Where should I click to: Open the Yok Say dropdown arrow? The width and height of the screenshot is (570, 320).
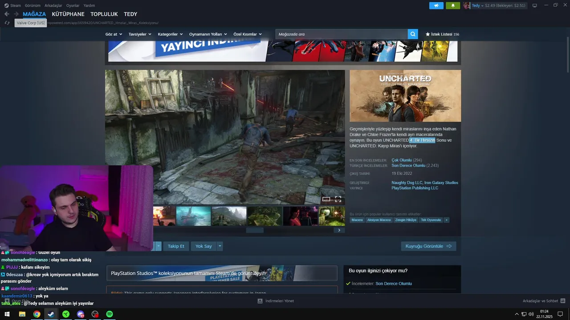(x=220, y=246)
